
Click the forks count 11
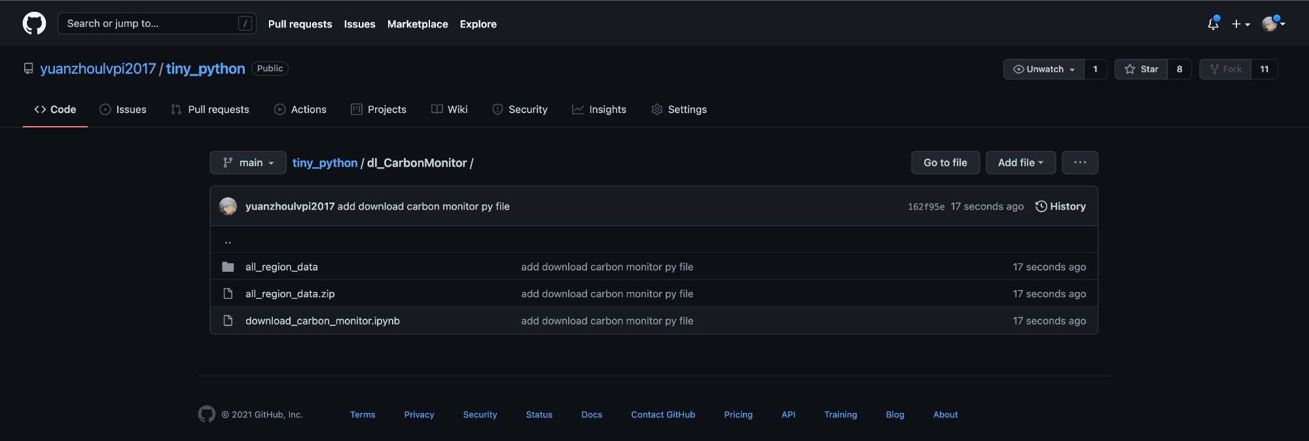pos(1264,69)
